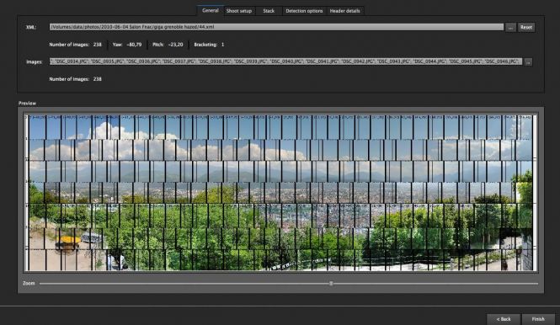This screenshot has width=560, height=325.
Task: Click Number of images 238 under Images
Action: pyautogui.click(x=75, y=79)
